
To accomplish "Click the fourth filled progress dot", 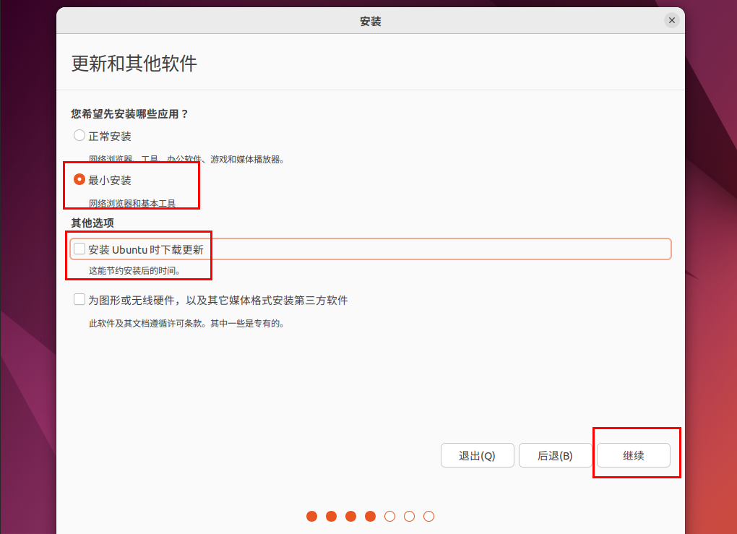I will [371, 516].
